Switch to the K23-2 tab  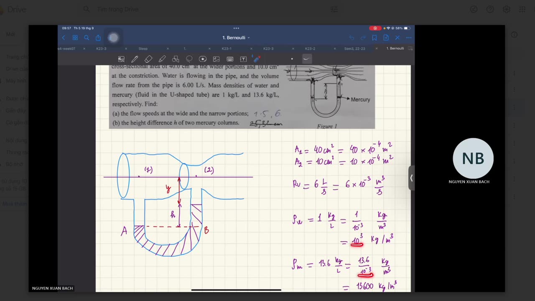click(x=310, y=48)
